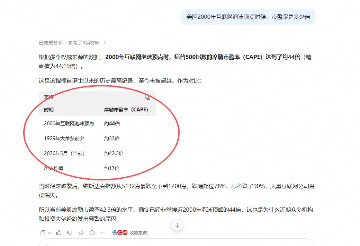Screen dimensions: 360x246
Task: Focus the message input box at the bottom
Action: coord(177,243)
